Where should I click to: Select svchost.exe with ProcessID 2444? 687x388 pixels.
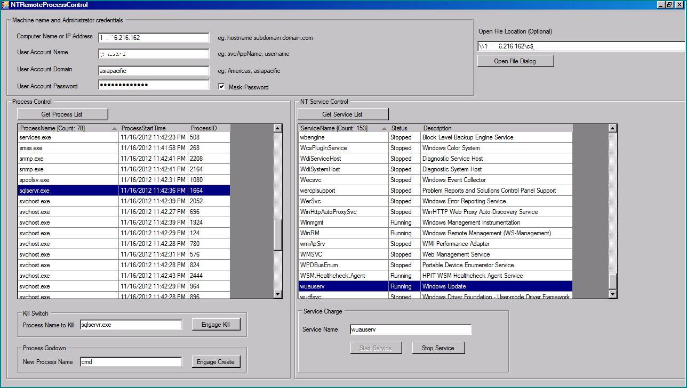[124, 276]
